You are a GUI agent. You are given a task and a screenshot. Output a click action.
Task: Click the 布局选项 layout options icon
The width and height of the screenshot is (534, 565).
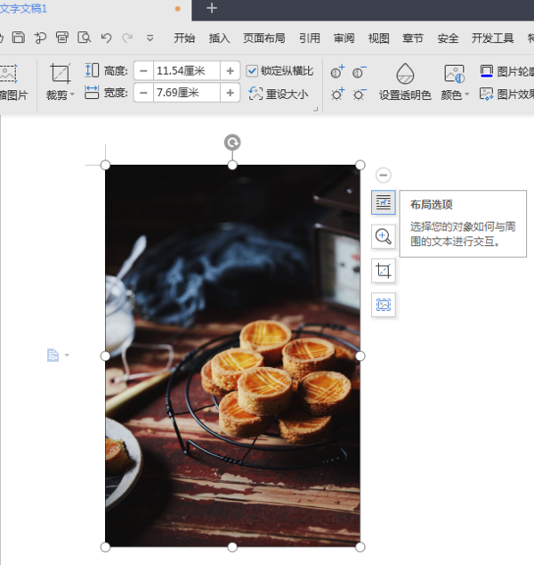[x=384, y=203]
